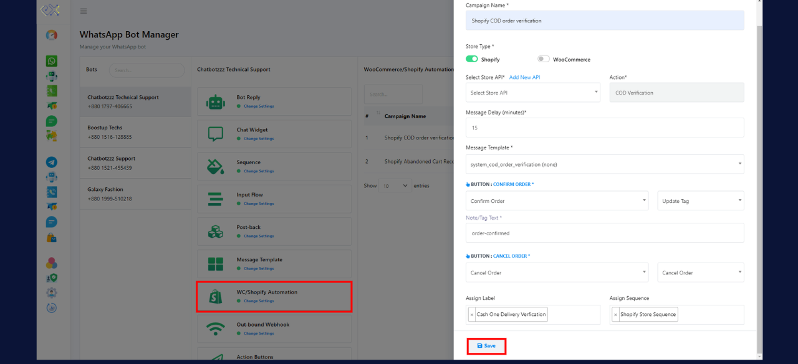Click the COD Verification action field

(x=677, y=93)
